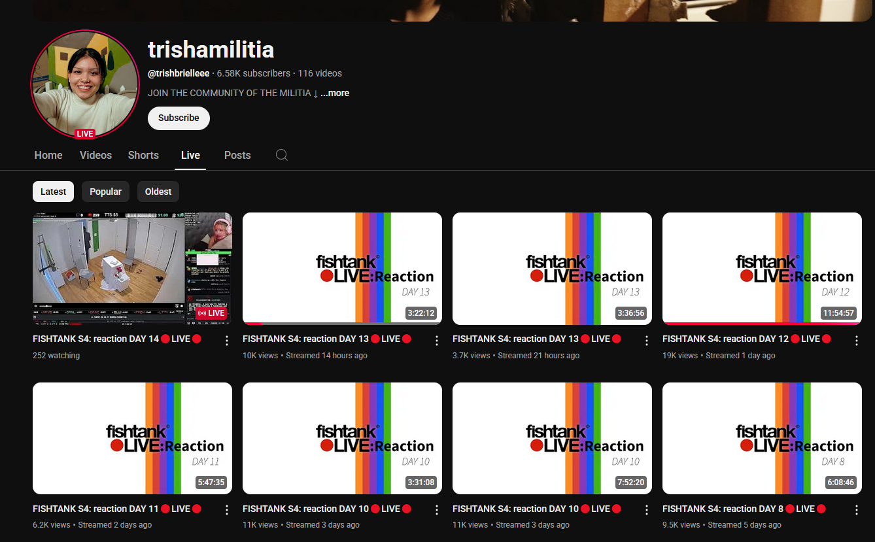
Task: Click the 5:47:35 duration badge
Action: tap(211, 483)
